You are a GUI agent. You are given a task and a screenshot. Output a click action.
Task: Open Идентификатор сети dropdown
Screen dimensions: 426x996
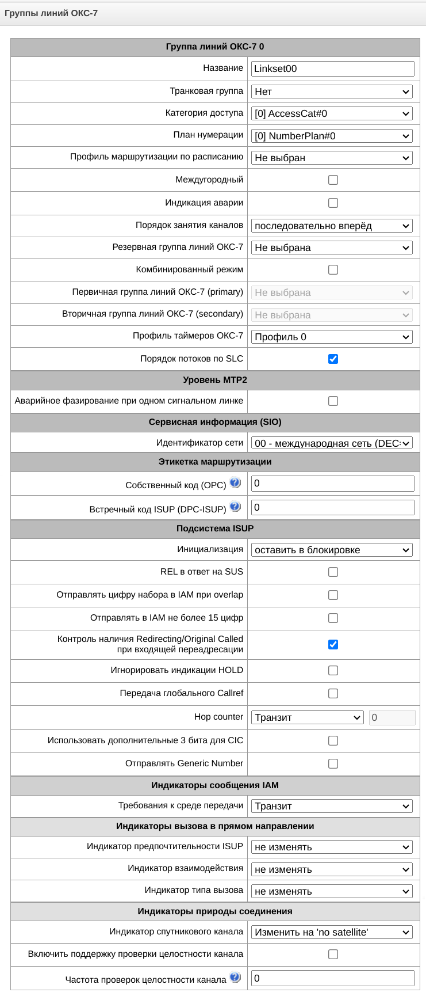[332, 444]
